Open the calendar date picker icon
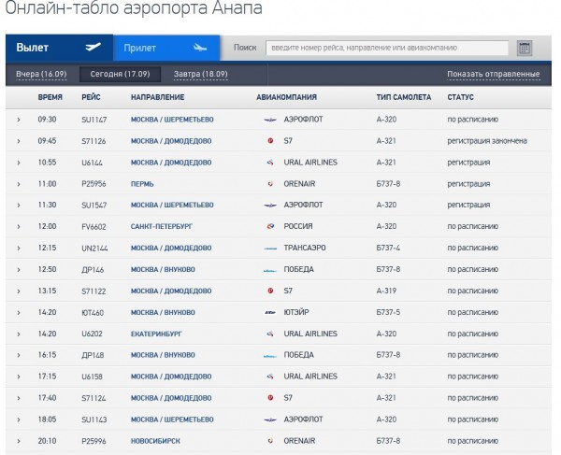Screen dimensions: 561x455 point(524,48)
